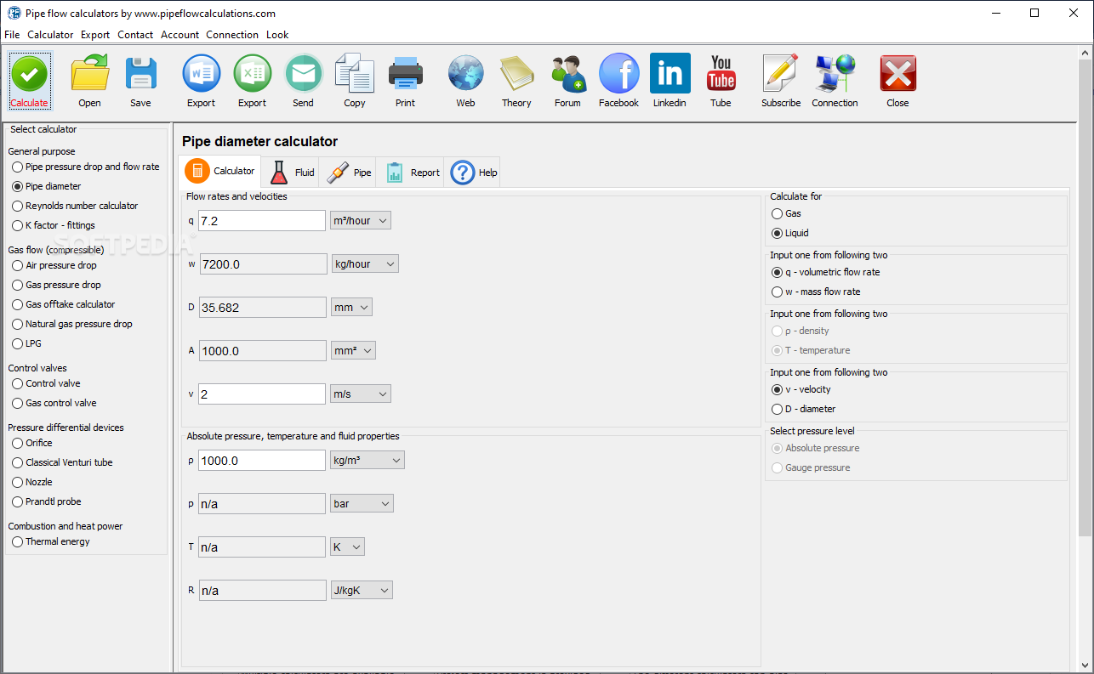Switch to the Fluid tab

(292, 173)
